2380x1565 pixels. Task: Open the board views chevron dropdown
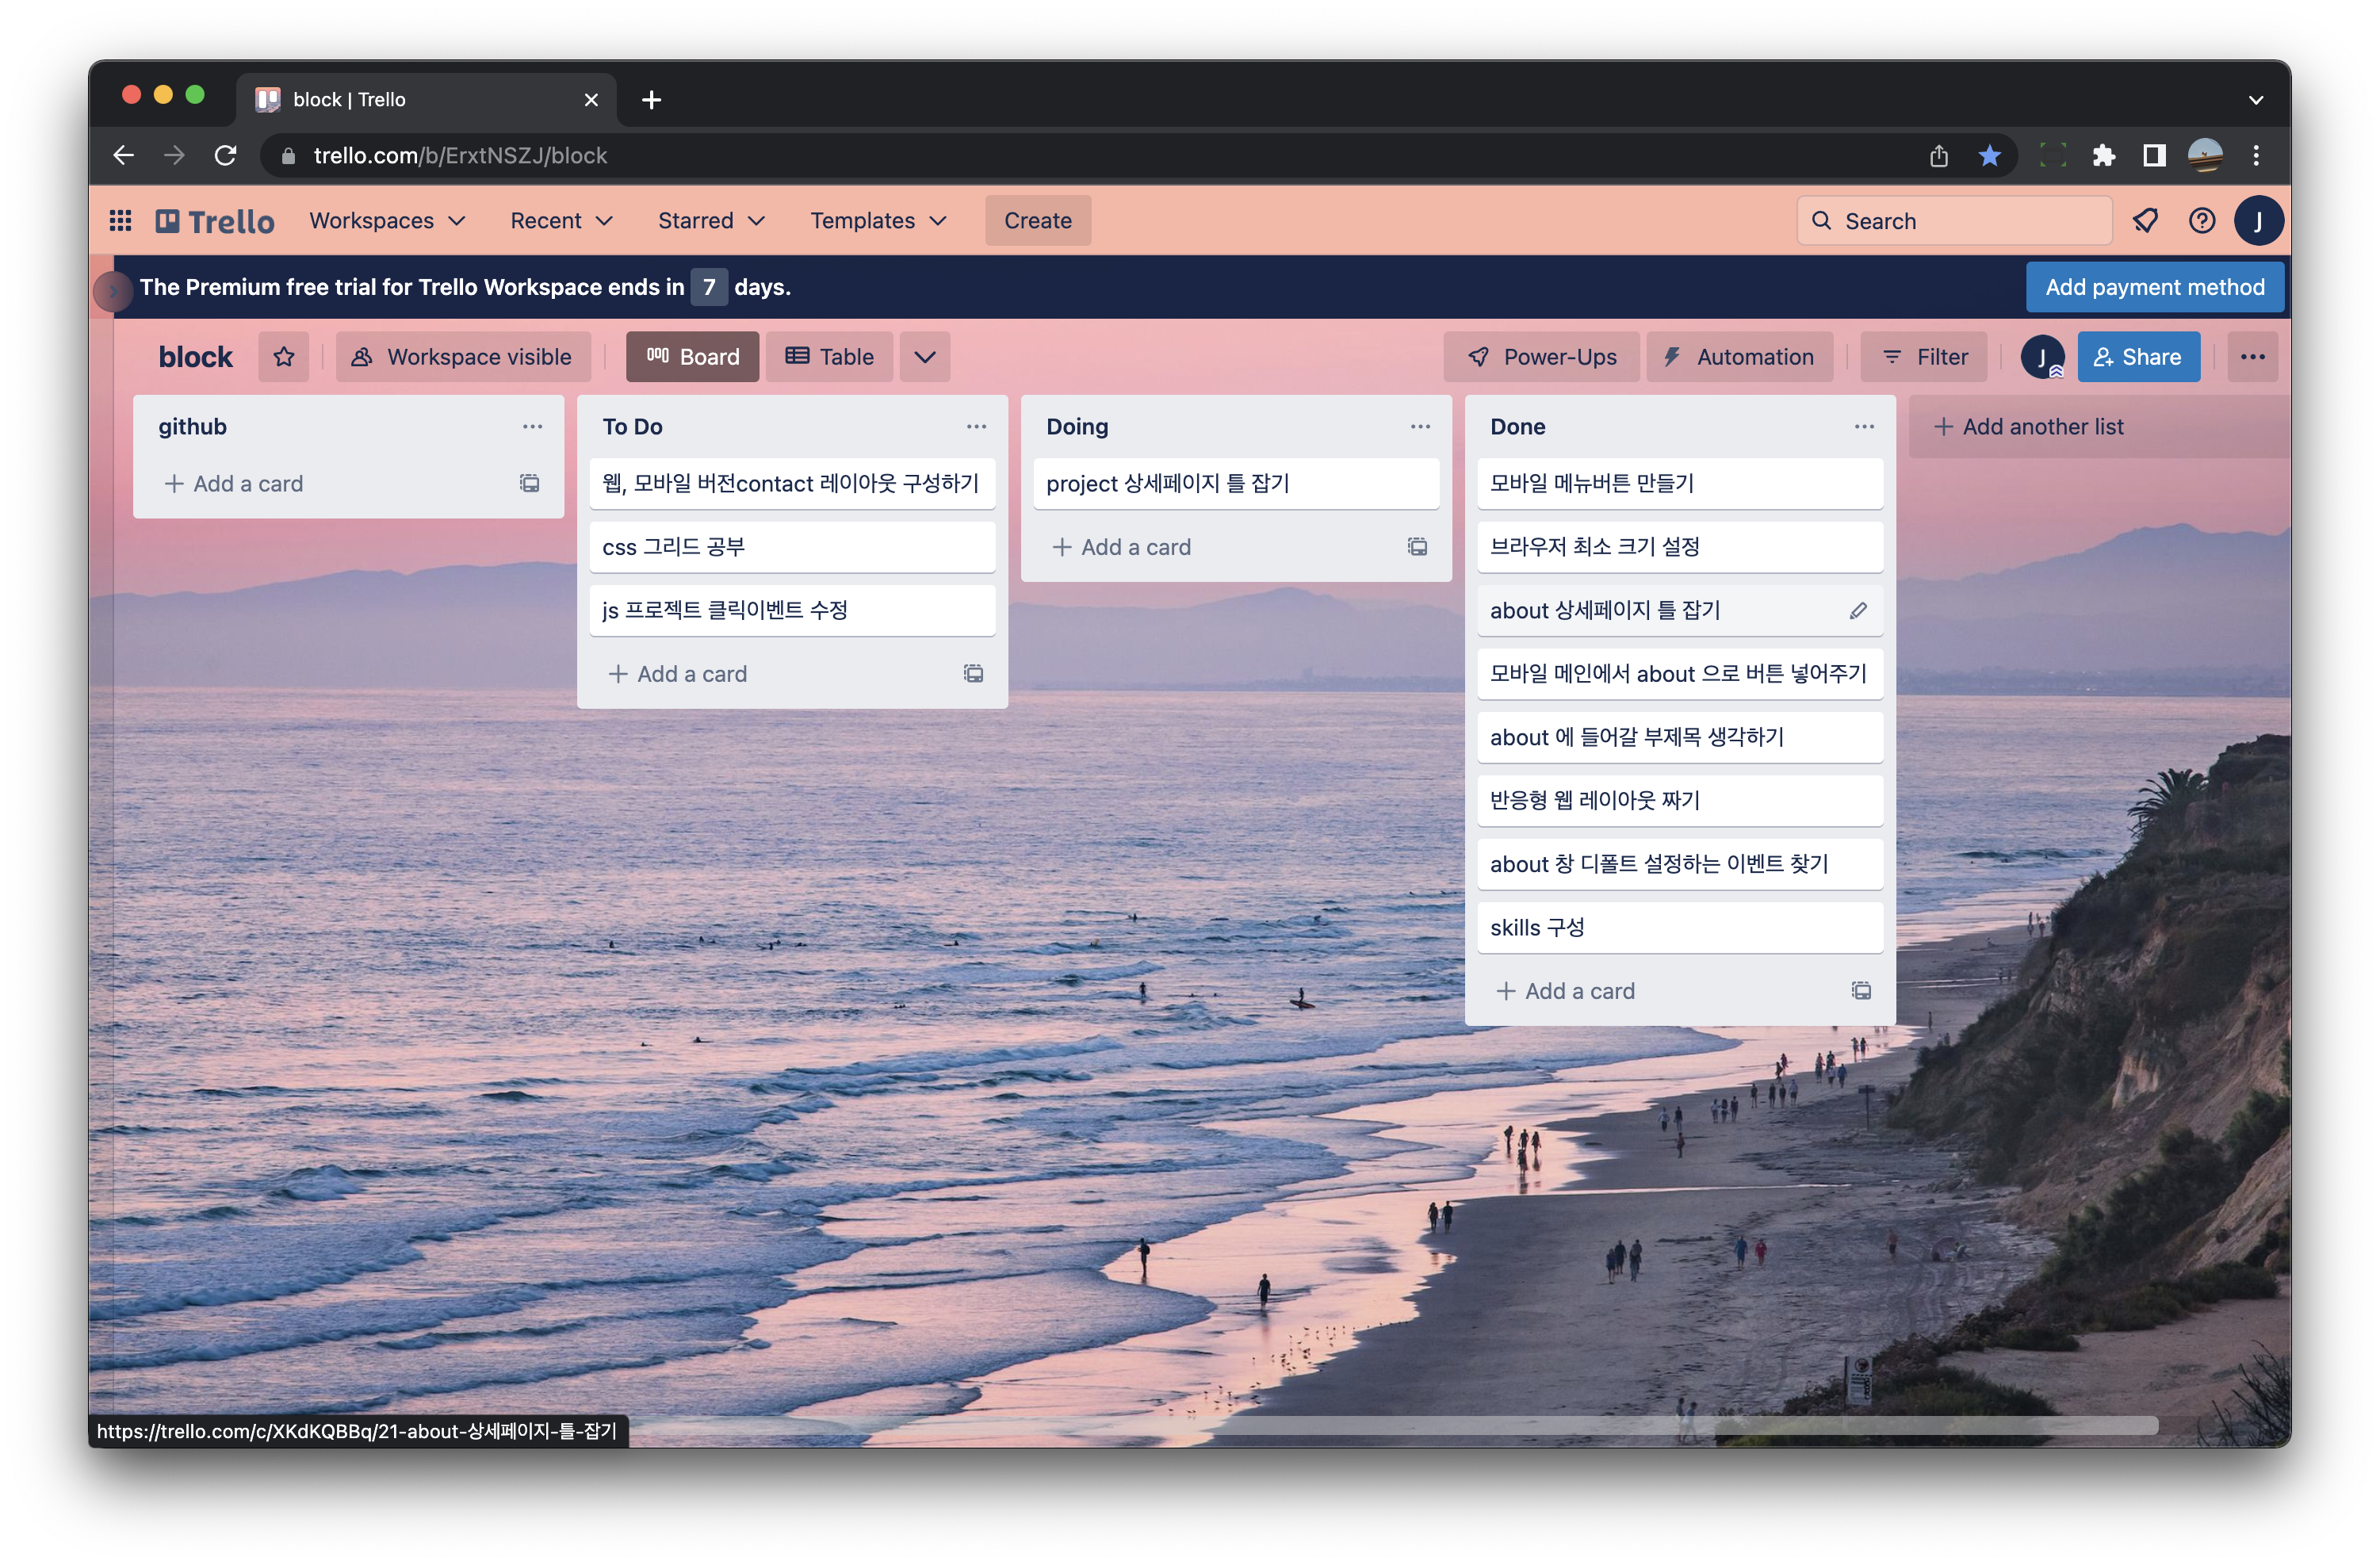click(x=924, y=357)
